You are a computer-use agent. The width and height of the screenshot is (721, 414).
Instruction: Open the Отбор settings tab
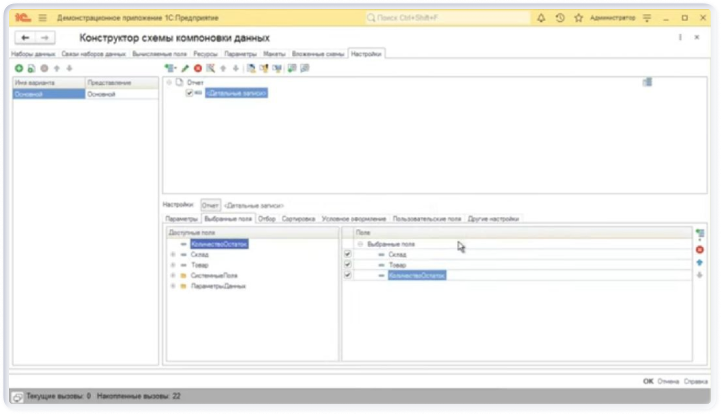point(266,219)
